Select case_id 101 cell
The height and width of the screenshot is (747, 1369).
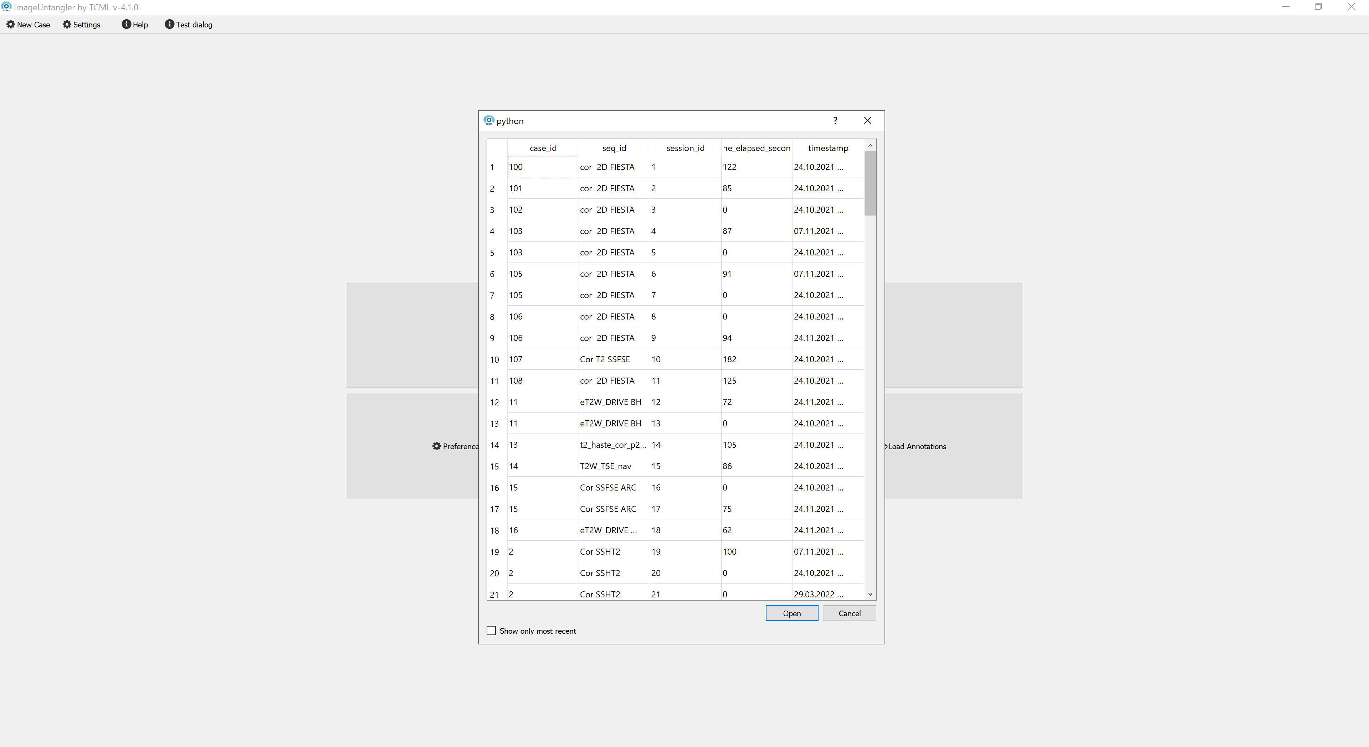[543, 188]
